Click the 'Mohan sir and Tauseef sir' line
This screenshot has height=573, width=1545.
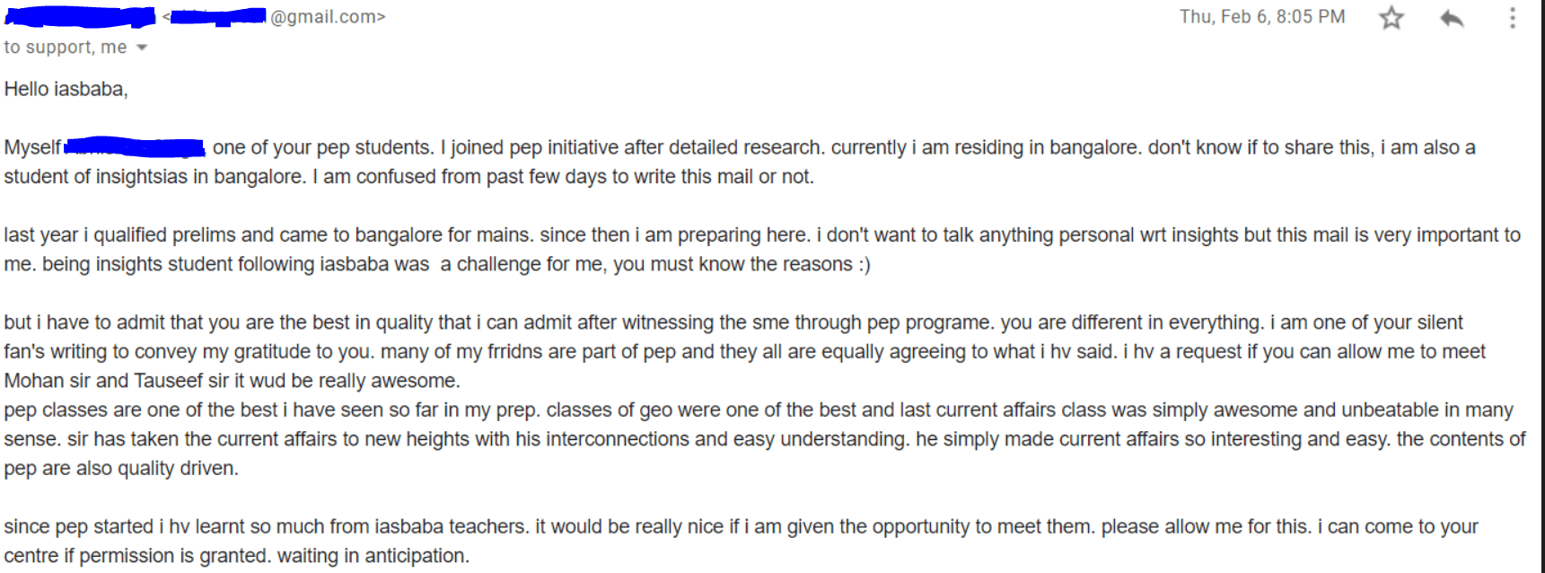[232, 381]
